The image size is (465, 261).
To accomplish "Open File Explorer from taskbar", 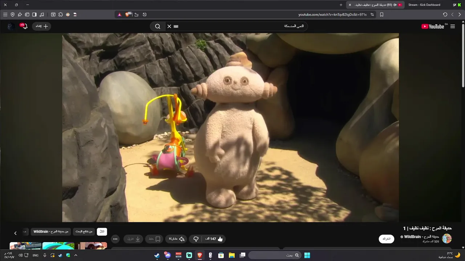I will (x=231, y=255).
